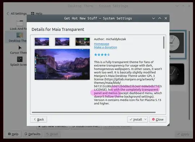Open the author's Homepage link
This screenshot has width=195, height=142.
(x=101, y=44)
